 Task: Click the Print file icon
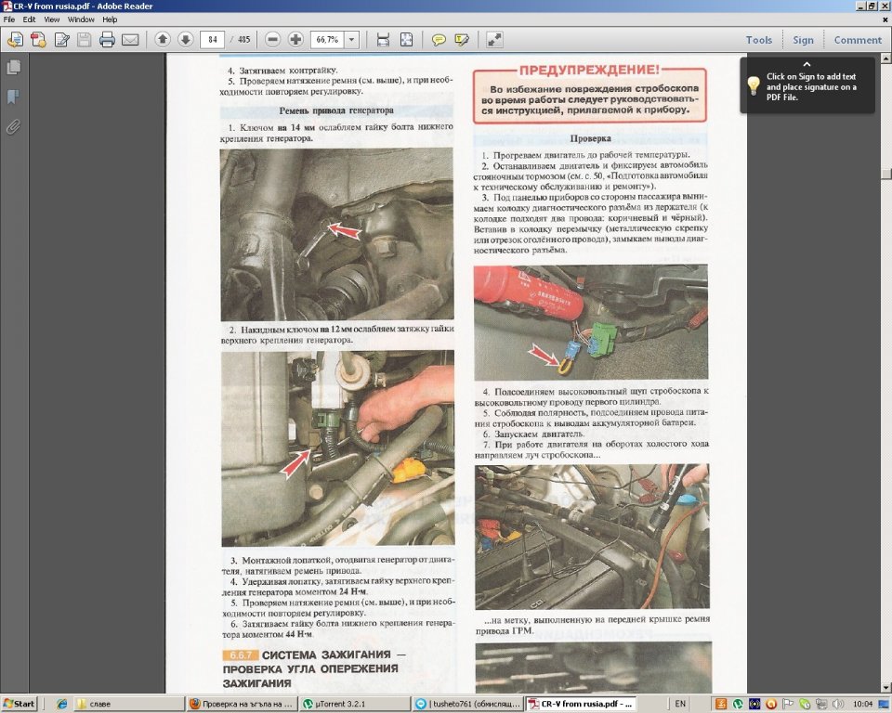point(107,40)
